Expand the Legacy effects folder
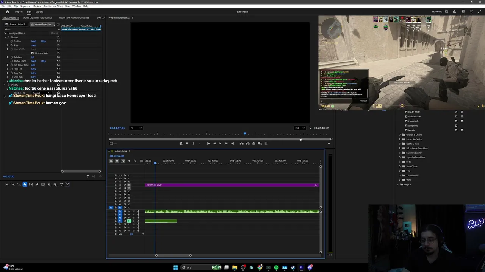Screen dimensions: 485x272 pyautogui.click(x=397, y=184)
